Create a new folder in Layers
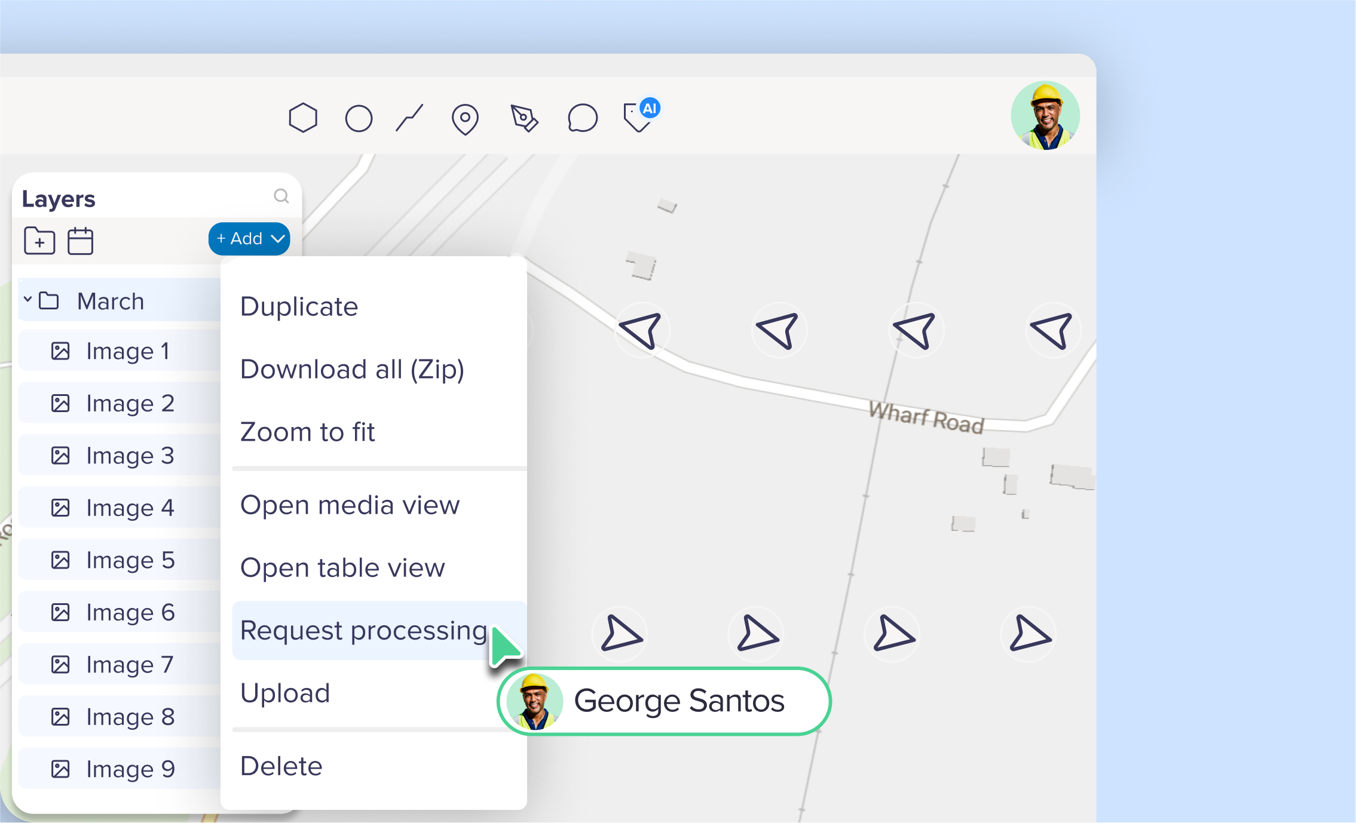The width and height of the screenshot is (1356, 823). (x=39, y=241)
